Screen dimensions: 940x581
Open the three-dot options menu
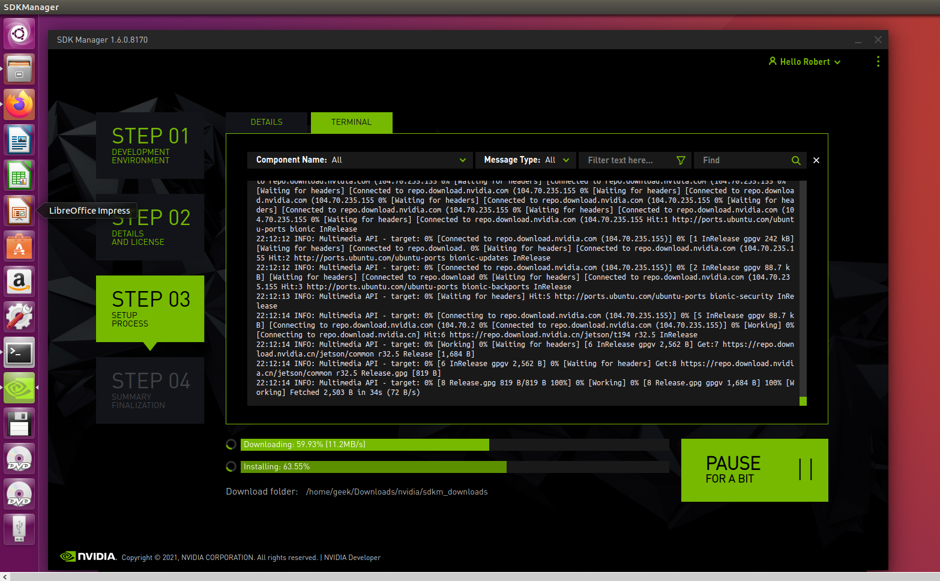coord(878,61)
